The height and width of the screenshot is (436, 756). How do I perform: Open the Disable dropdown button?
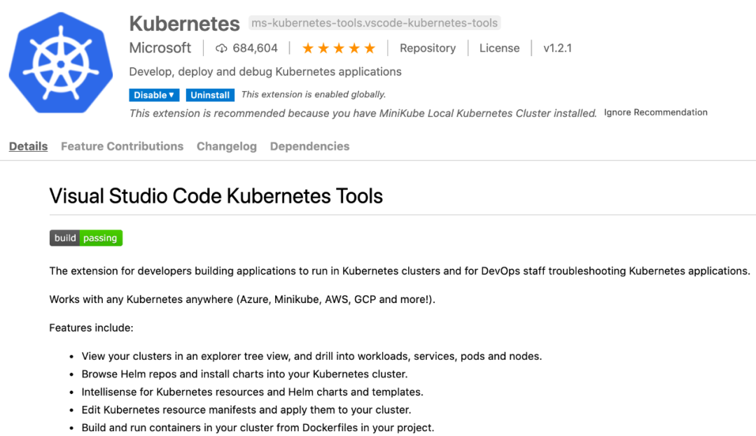tap(154, 95)
